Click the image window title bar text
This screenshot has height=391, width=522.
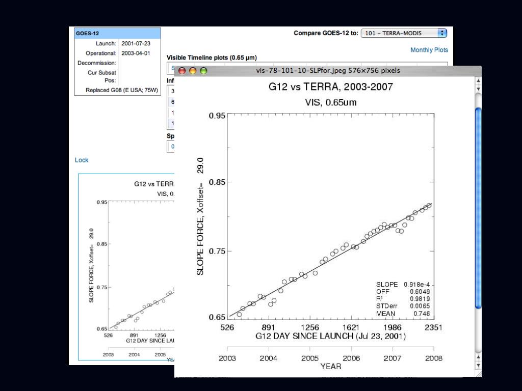[x=328, y=70]
